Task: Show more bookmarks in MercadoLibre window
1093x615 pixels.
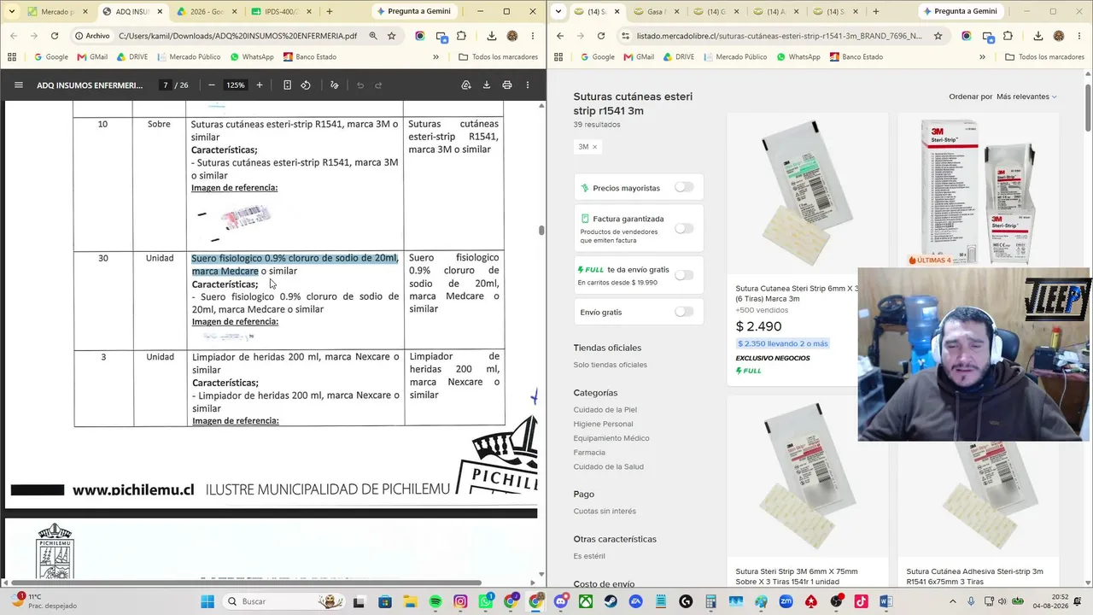Action: [982, 57]
